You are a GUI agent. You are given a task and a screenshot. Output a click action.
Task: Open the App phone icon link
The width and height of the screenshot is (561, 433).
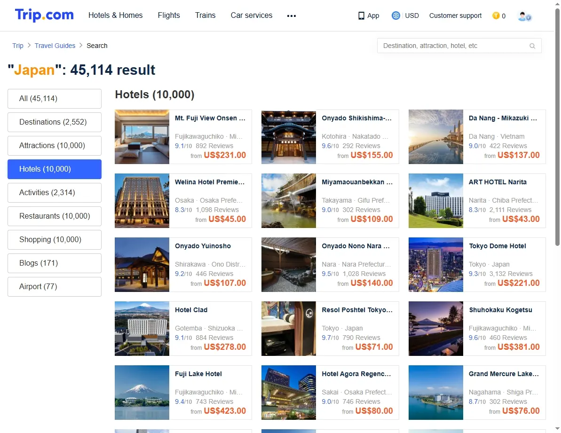click(369, 16)
